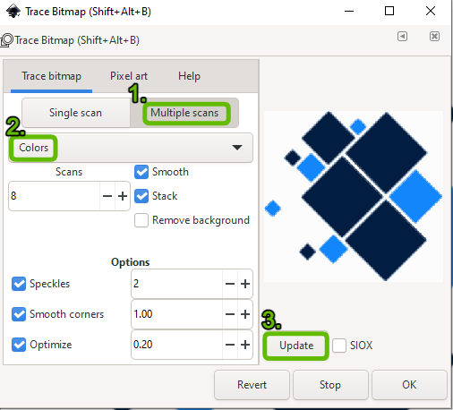Decrease the Scans count
453x410 pixels.
[x=107, y=196]
